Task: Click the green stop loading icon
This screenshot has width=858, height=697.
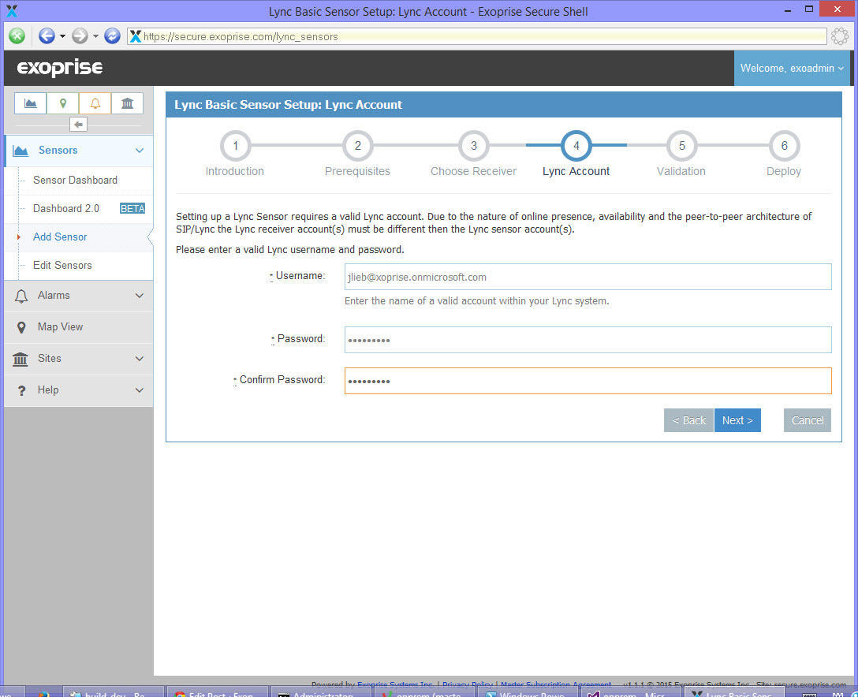Action: (x=17, y=36)
